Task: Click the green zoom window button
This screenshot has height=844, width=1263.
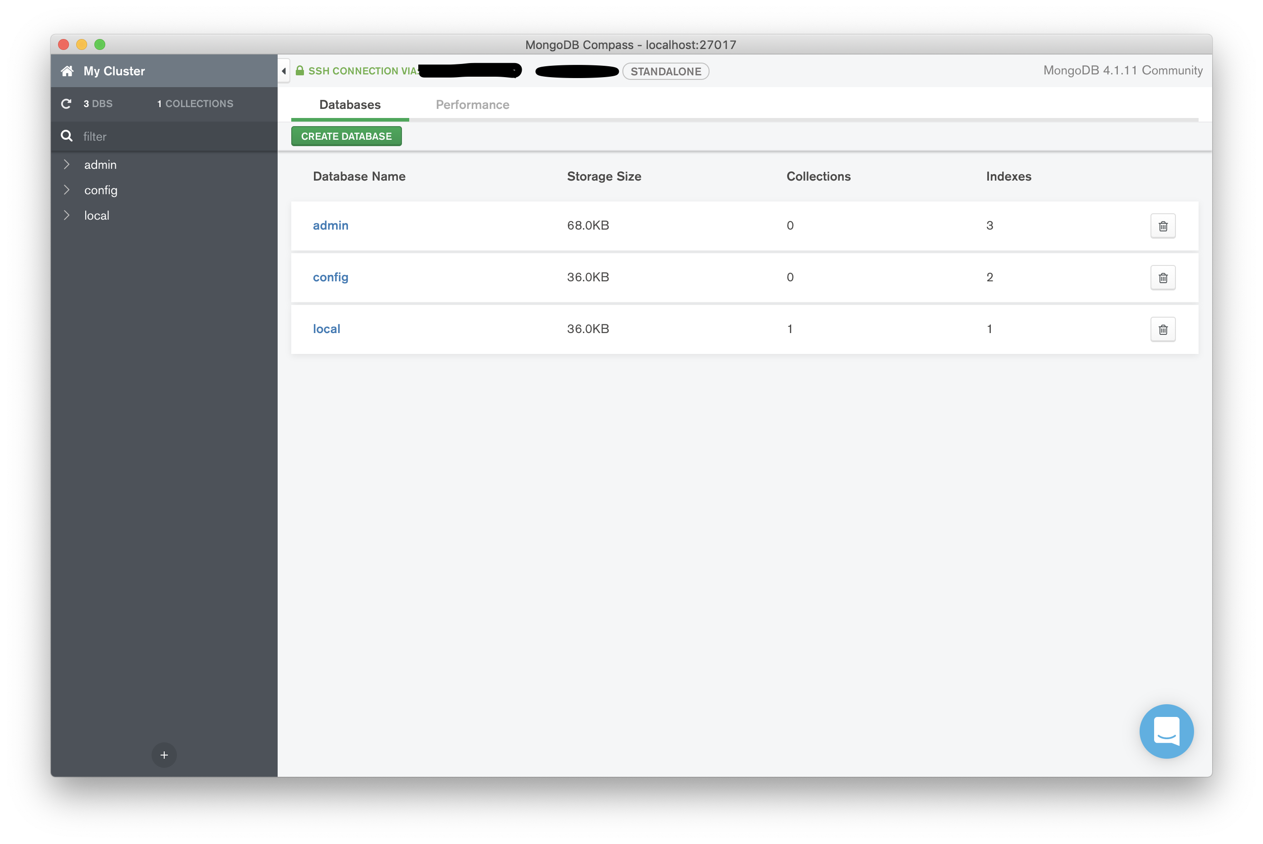Action: 99,44
